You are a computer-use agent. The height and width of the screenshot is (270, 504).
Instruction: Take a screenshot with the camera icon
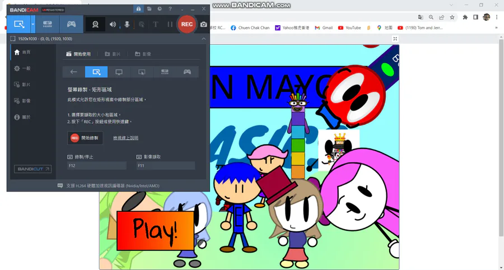pyautogui.click(x=203, y=25)
